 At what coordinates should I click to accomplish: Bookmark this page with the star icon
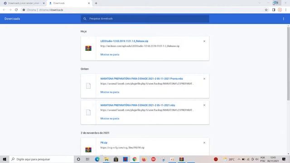(266, 10)
